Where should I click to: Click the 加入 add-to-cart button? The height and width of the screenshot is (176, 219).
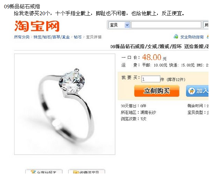[197, 91]
